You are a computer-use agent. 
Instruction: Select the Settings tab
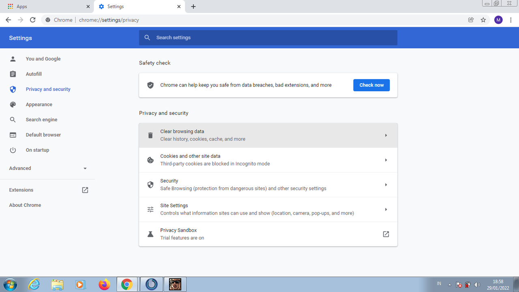click(x=139, y=6)
